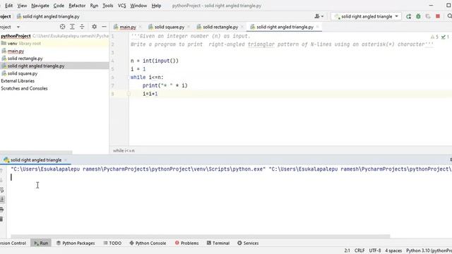Open the Services tool window
Screen dimensions: 452x254
[248, 243]
